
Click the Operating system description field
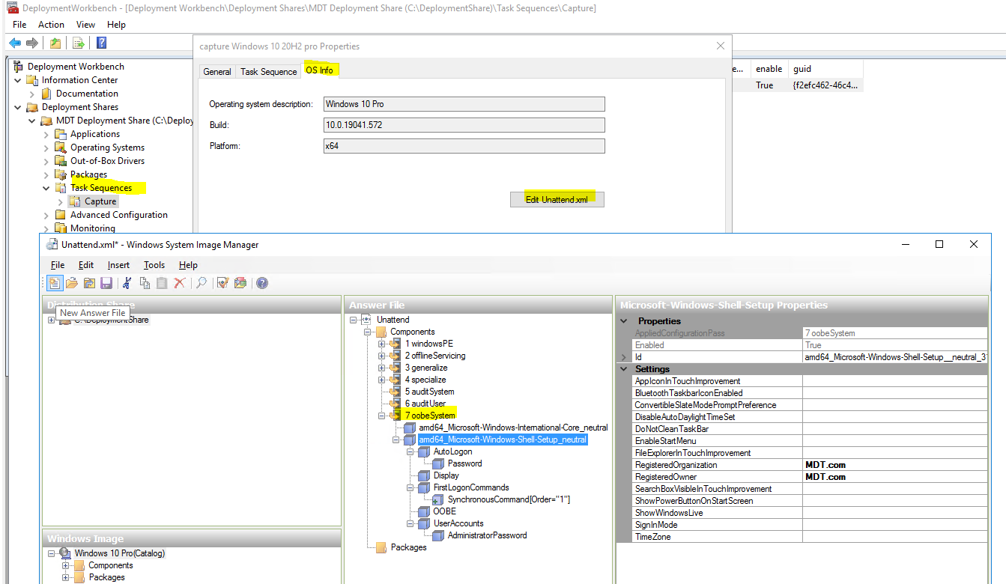(464, 104)
